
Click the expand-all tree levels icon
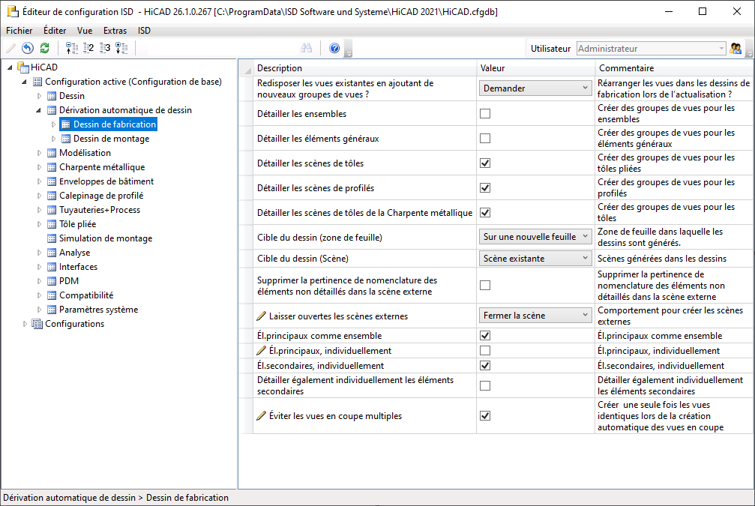coord(121,48)
